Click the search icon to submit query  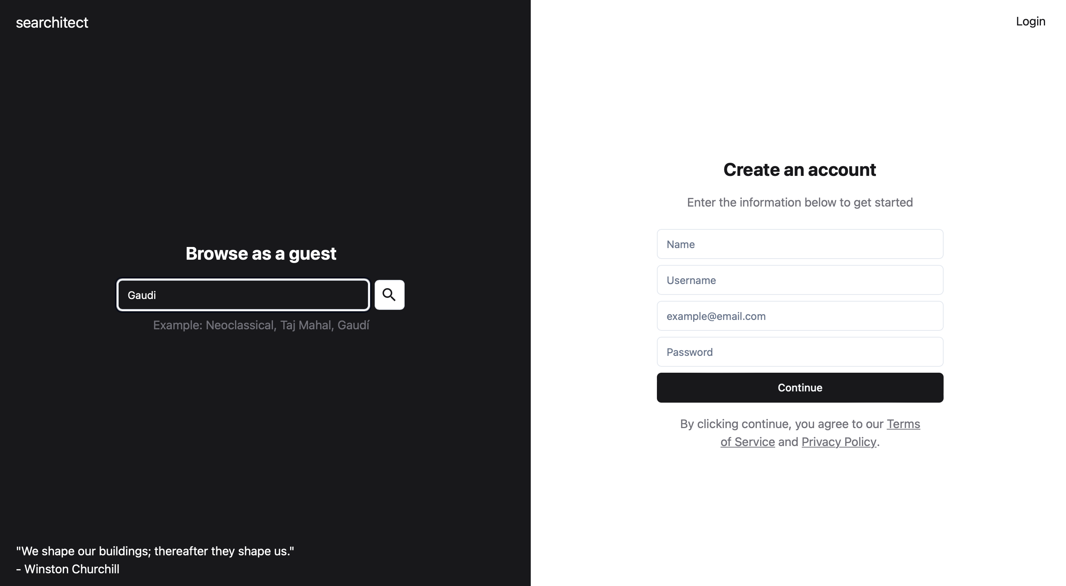(x=390, y=294)
